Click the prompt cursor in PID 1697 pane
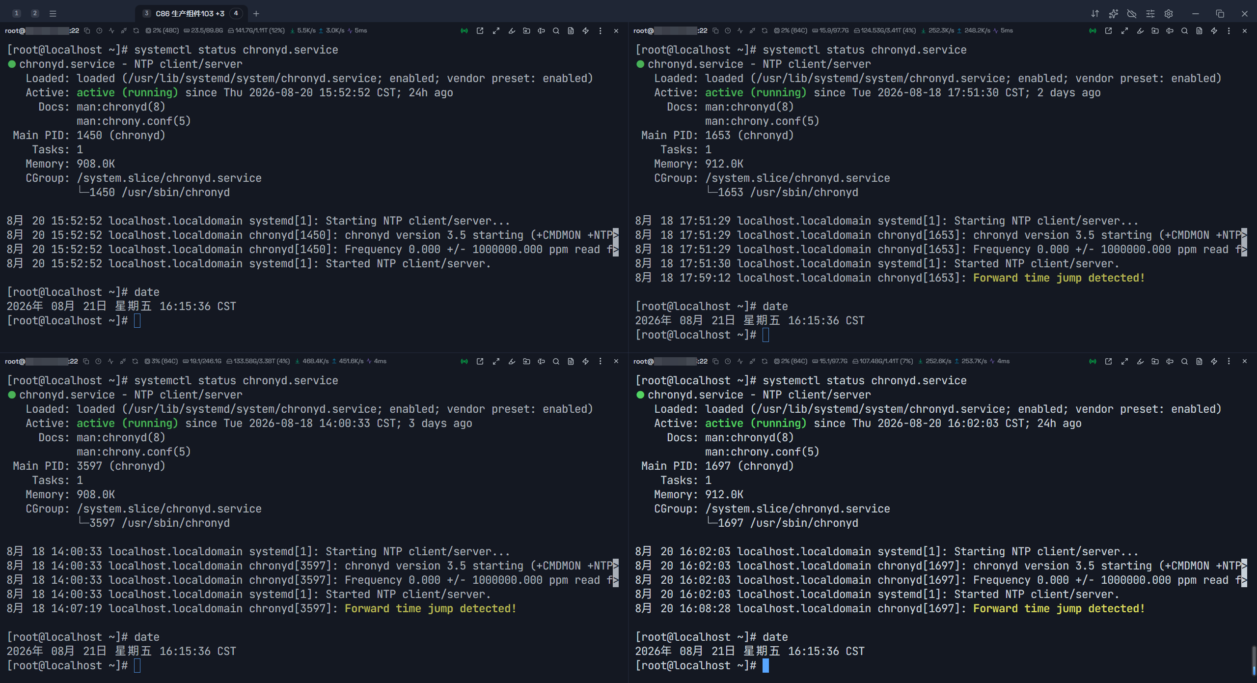Viewport: 1257px width, 683px height. click(x=765, y=665)
